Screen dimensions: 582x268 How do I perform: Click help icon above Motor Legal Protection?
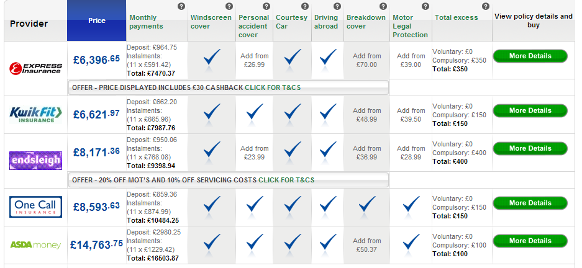[425, 6]
